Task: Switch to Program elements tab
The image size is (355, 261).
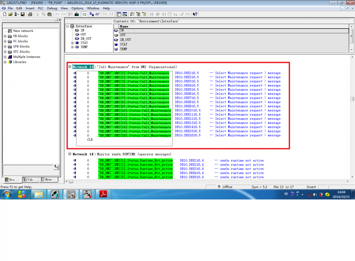Action: pyautogui.click(x=13, y=180)
